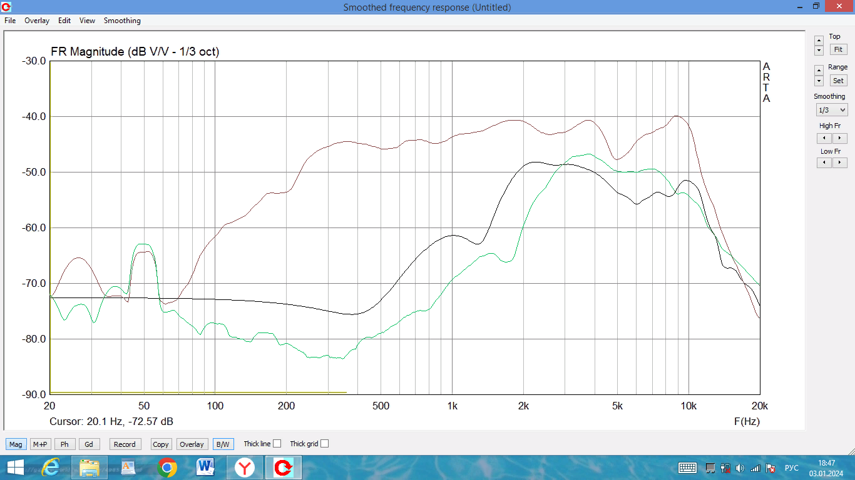Click the '-30.0' axis value
This screenshot has height=480, width=855.
pos(33,61)
